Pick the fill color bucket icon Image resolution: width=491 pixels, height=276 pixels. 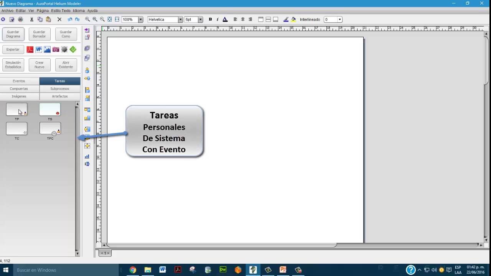click(293, 19)
